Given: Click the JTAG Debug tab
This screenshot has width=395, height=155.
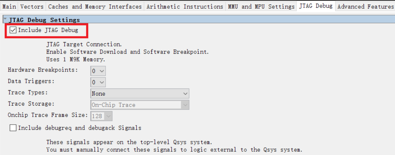Looking at the screenshot, I should [316, 6].
